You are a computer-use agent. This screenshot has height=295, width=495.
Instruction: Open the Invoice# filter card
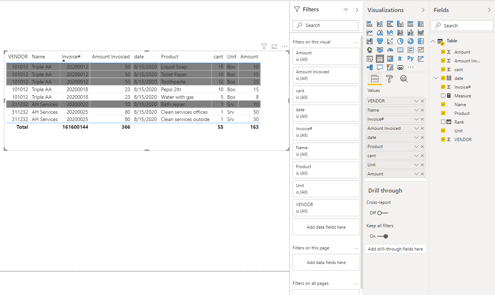pos(326,132)
